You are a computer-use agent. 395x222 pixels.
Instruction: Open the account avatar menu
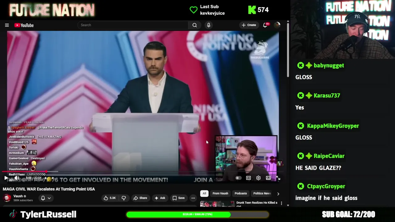coord(277,25)
